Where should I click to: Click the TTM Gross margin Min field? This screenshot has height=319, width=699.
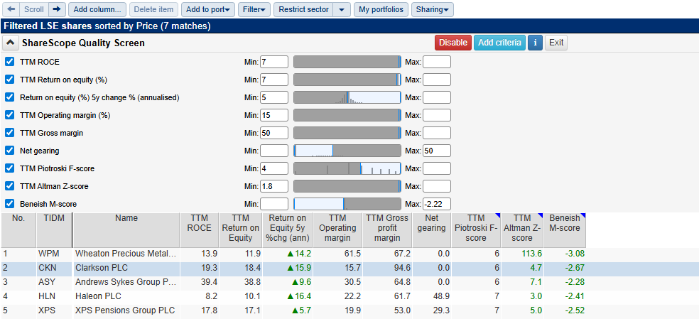click(x=273, y=133)
